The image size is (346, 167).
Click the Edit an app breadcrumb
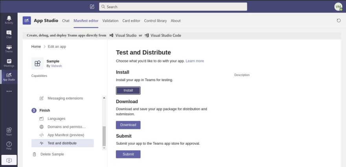(57, 46)
